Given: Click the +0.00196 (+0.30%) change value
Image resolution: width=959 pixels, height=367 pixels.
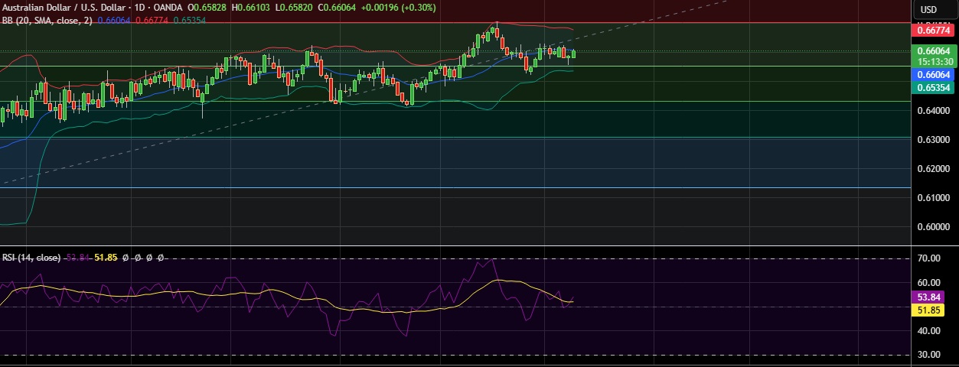Looking at the screenshot, I should click(409, 8).
